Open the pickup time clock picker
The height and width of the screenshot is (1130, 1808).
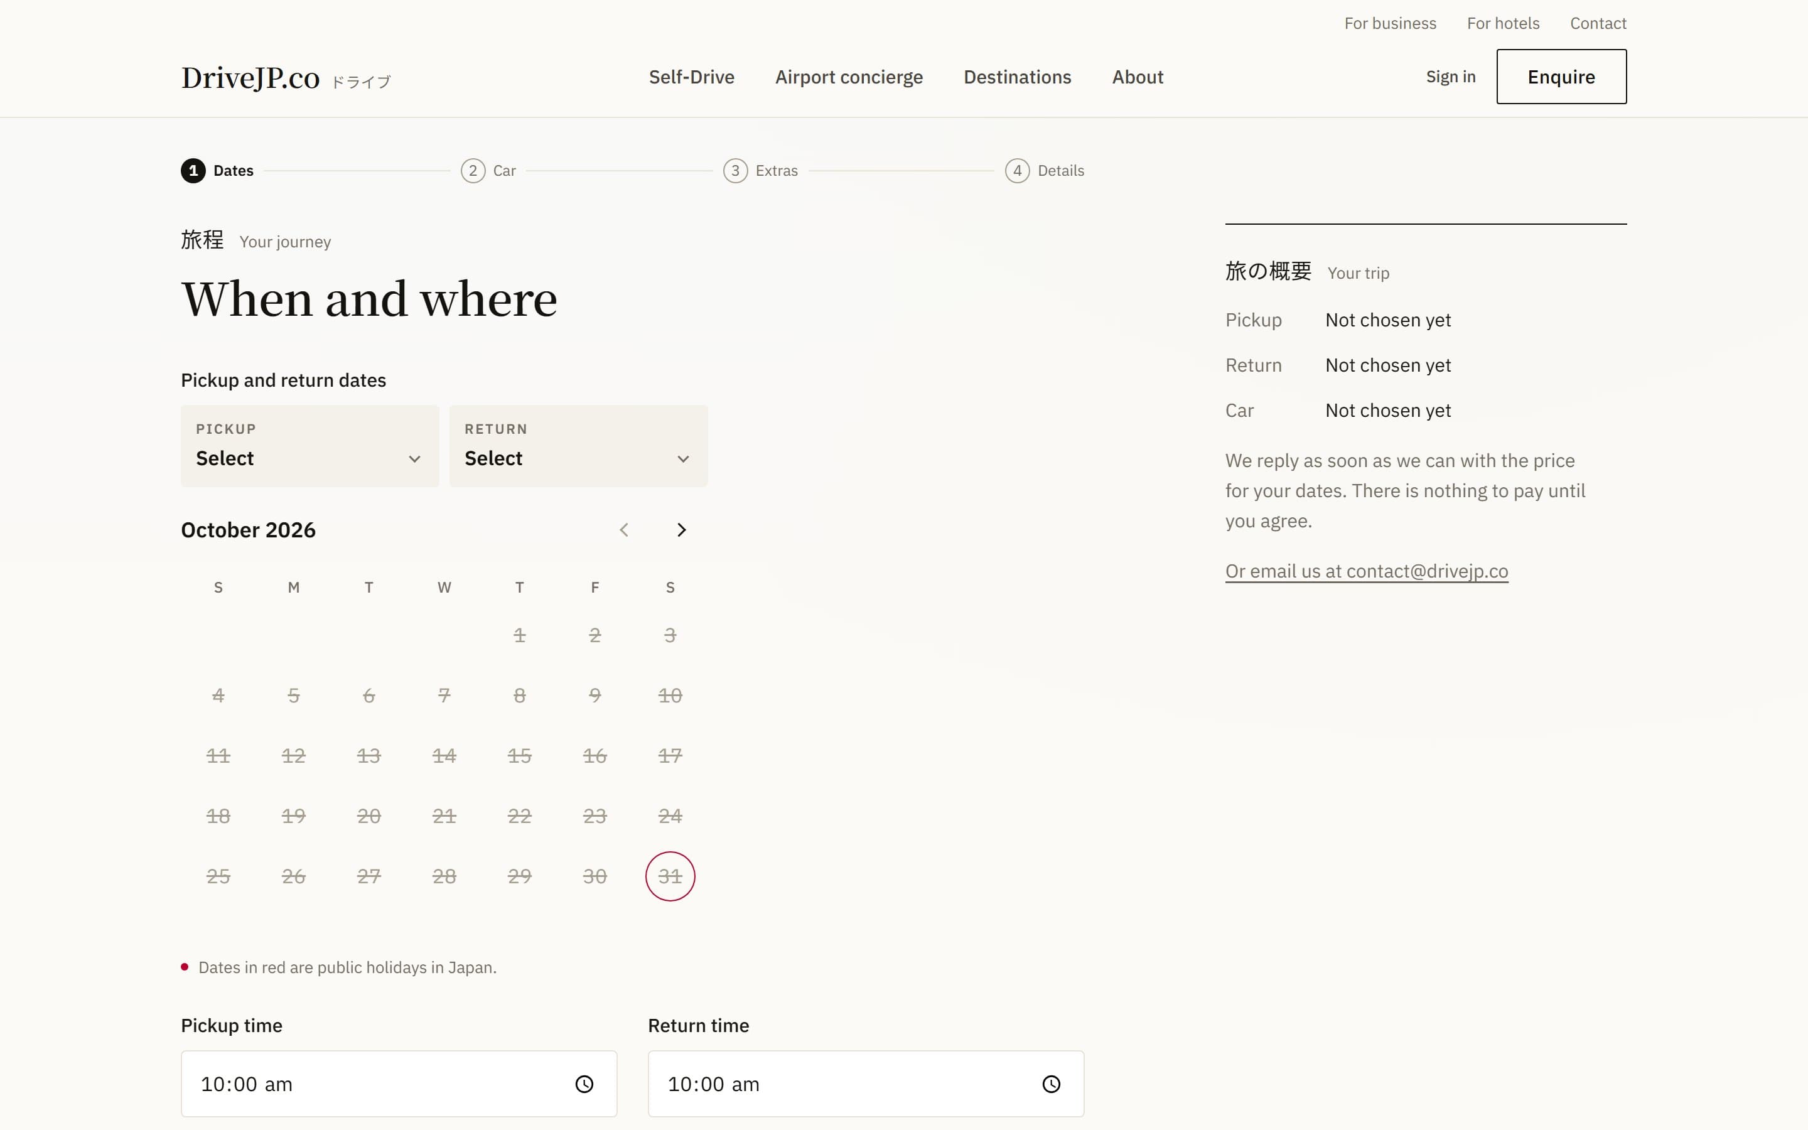pyautogui.click(x=584, y=1084)
